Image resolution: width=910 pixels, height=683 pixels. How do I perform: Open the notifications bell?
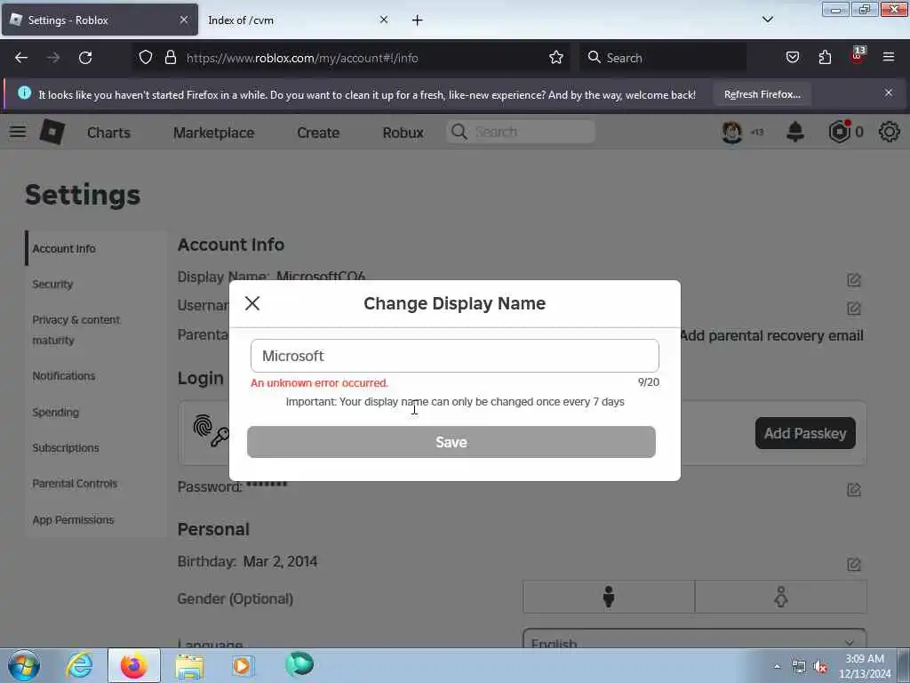(795, 132)
